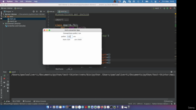Viewport: 196px width, 110px height.
Task: Switch to main.py editor tab
Action: click(x=51, y=12)
